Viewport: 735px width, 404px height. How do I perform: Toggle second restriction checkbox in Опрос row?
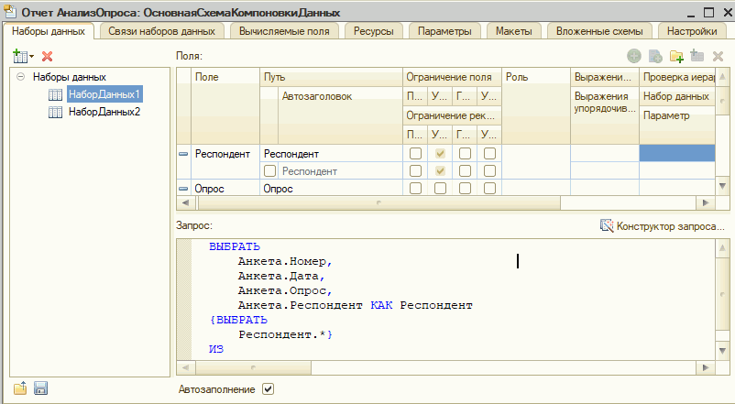coord(440,189)
